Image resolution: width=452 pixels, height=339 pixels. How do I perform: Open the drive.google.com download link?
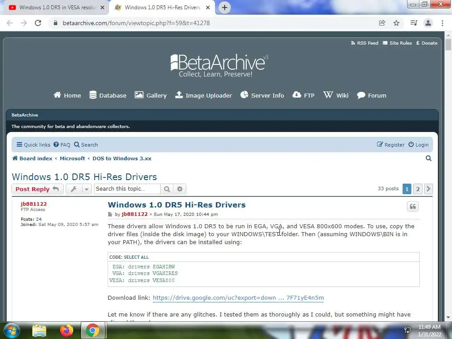coord(238,298)
